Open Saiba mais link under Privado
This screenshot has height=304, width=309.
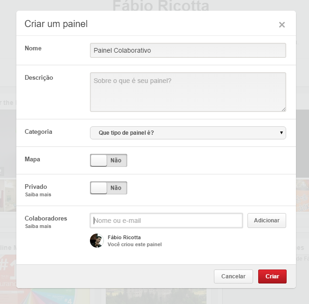tap(38, 194)
